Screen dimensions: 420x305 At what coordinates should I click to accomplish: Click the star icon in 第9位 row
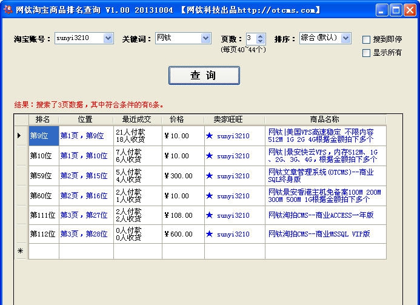click(x=210, y=136)
